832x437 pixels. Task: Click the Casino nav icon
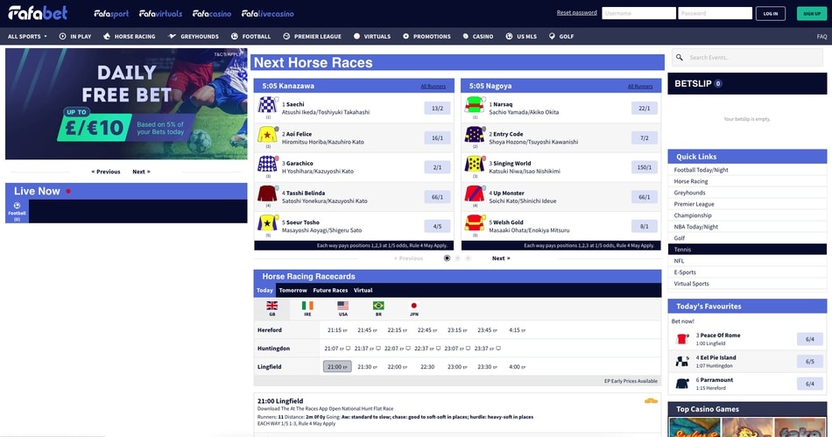point(465,36)
